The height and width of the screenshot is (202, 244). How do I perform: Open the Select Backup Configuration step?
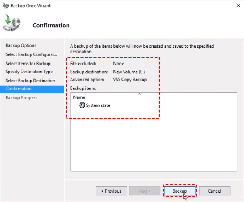(31, 54)
